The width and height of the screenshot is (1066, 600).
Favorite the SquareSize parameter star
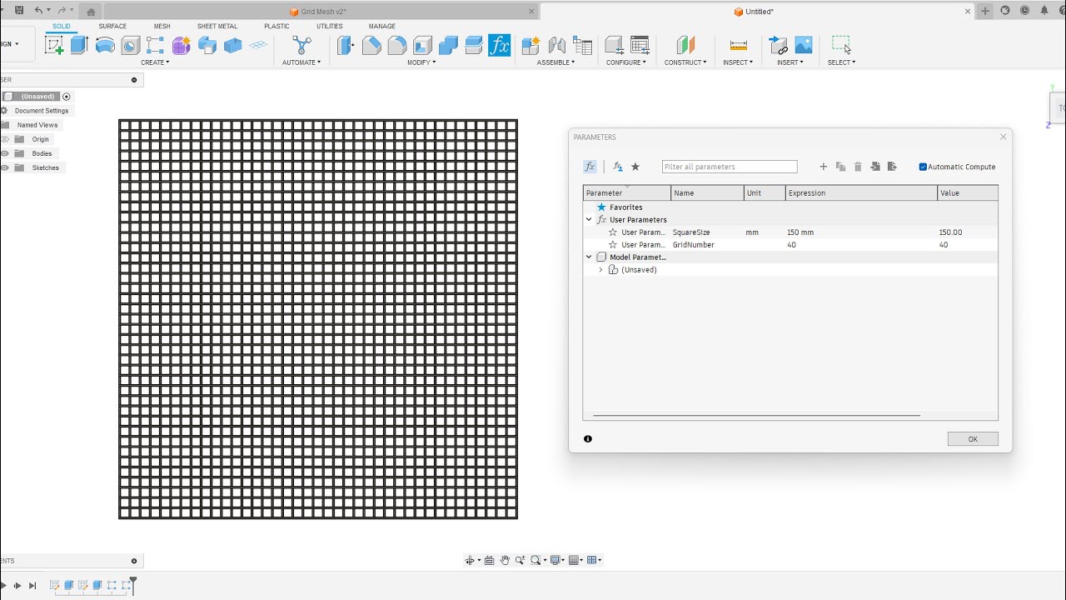(x=613, y=232)
